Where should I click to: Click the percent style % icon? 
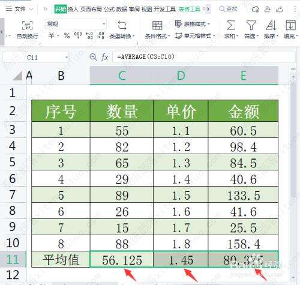pyautogui.click(x=67, y=35)
